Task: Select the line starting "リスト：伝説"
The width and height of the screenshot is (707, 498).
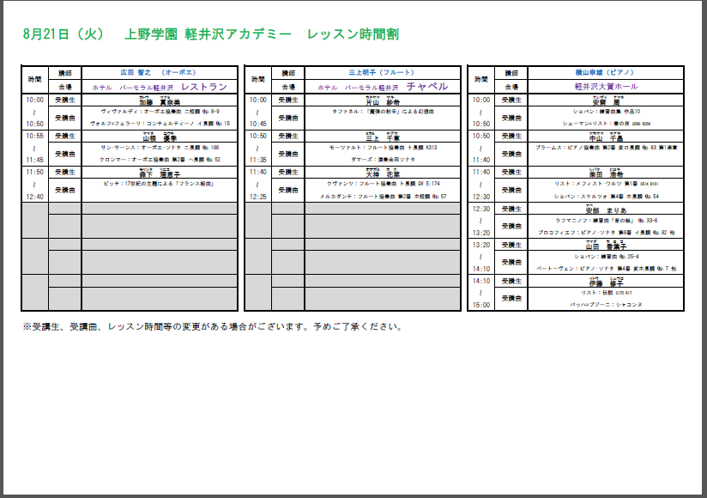Action: pyautogui.click(x=607, y=293)
